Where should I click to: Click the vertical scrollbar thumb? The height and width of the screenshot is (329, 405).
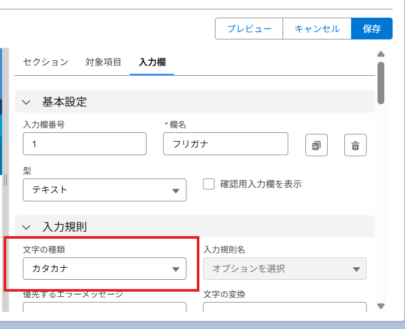click(381, 83)
